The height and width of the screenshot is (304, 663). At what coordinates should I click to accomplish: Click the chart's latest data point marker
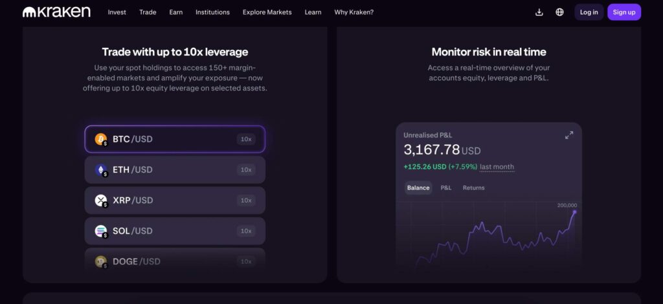click(574, 212)
